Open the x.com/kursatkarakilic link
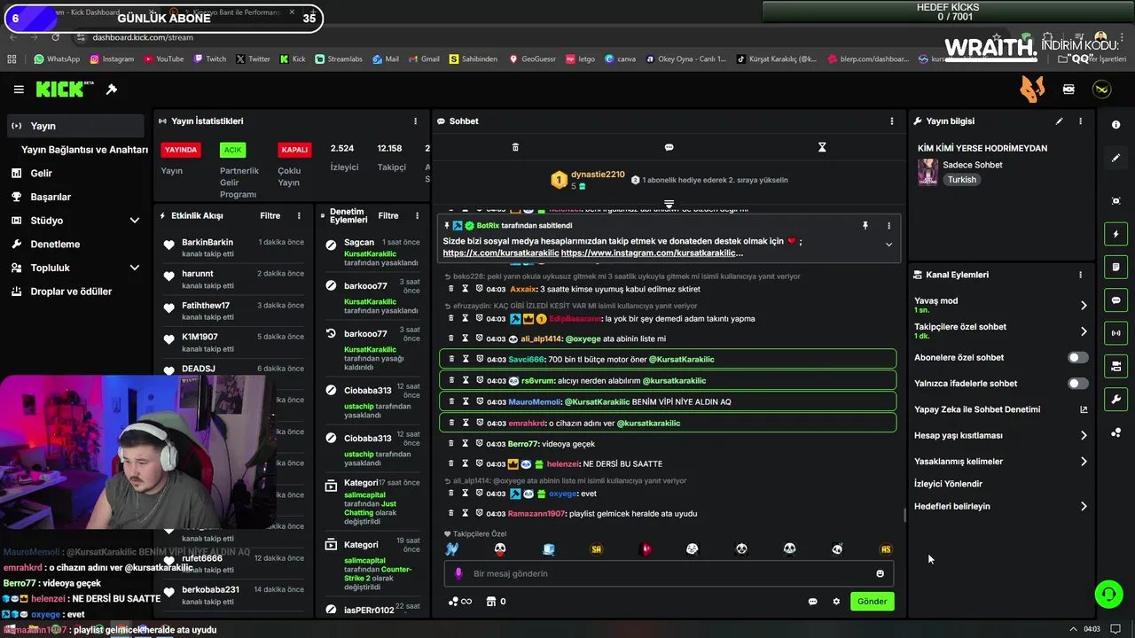Viewport: 1135px width, 638px height. tap(501, 253)
